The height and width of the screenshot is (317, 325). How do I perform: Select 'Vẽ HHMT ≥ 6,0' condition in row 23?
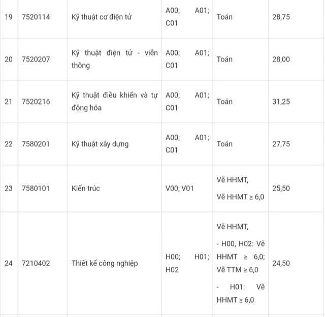240,197
